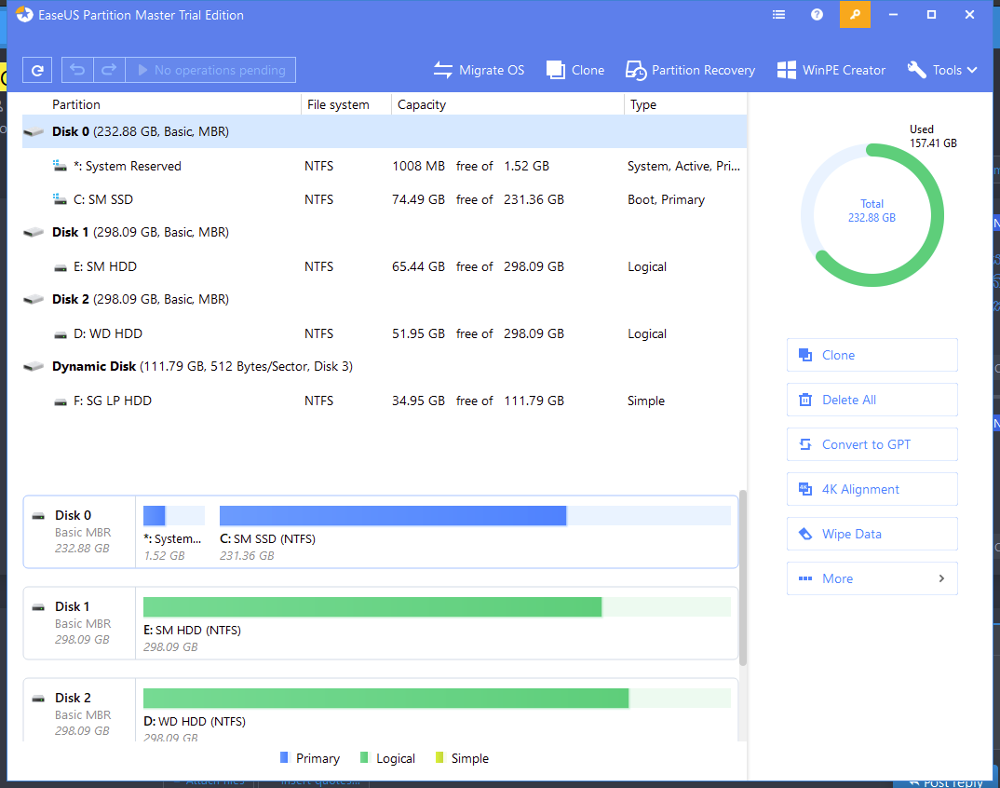The width and height of the screenshot is (1000, 788).
Task: Click the Dynamic Disk icon in list
Action: pos(34,367)
